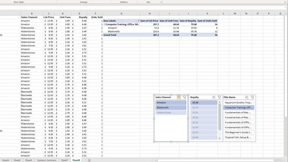Image resolution: width=288 pixels, height=162 pixels.
Task: Collapse Computer Training: Office 365 pivot group
Action: [x=104, y=24]
